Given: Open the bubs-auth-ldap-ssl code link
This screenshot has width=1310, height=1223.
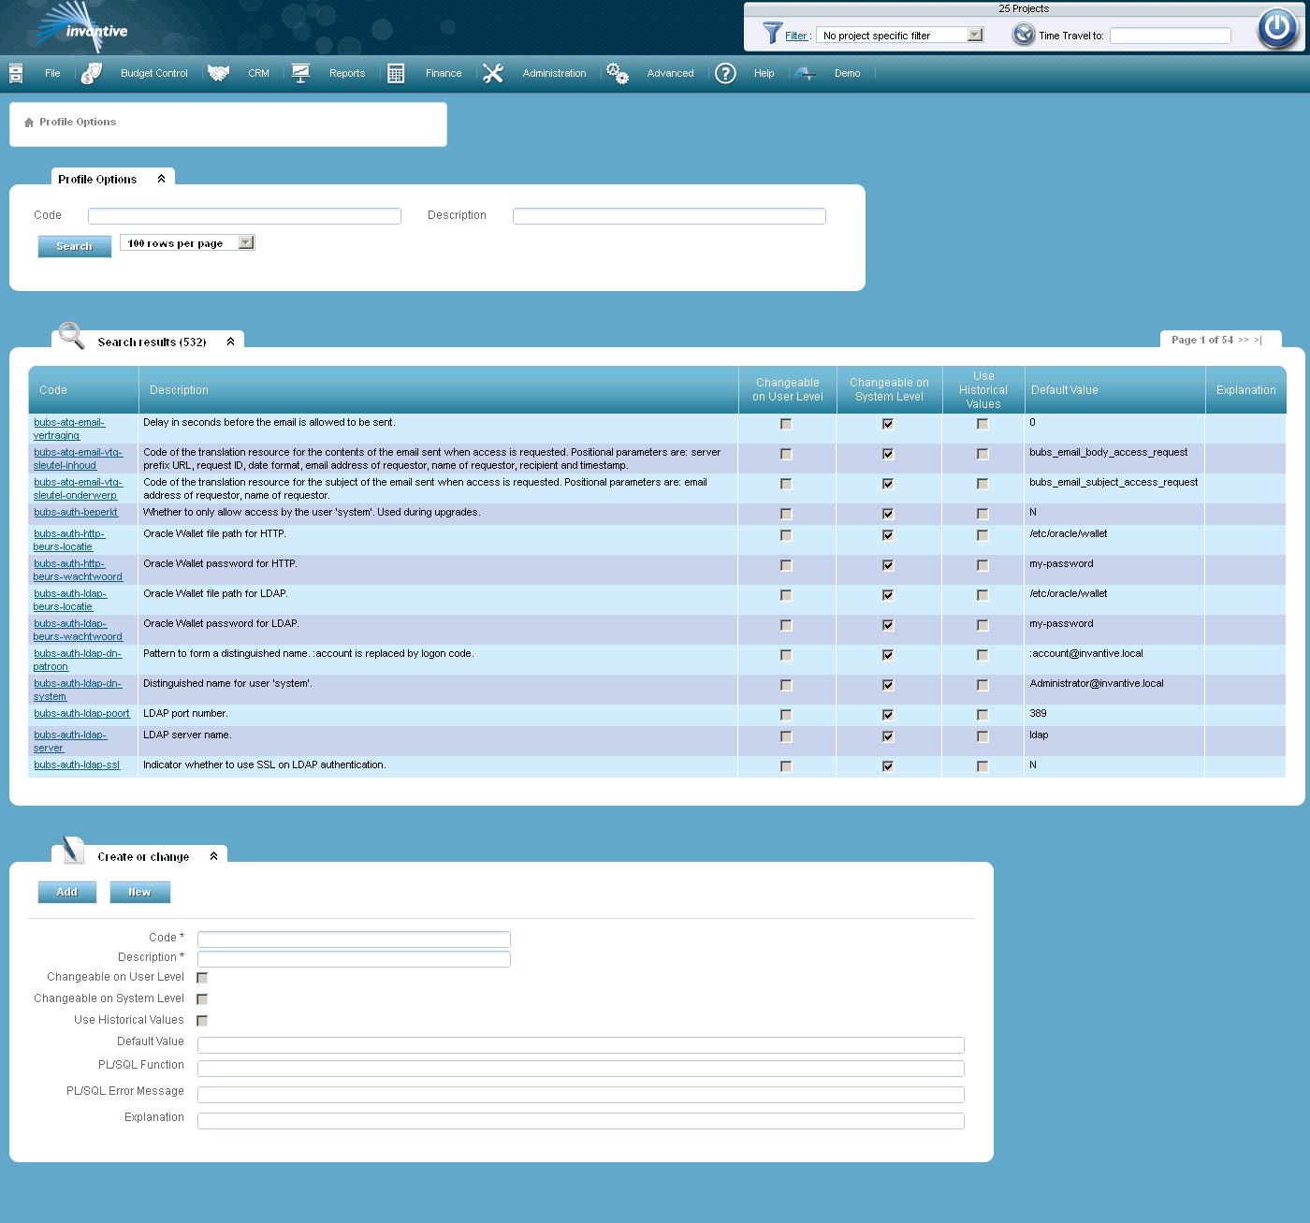Looking at the screenshot, I should tap(77, 765).
